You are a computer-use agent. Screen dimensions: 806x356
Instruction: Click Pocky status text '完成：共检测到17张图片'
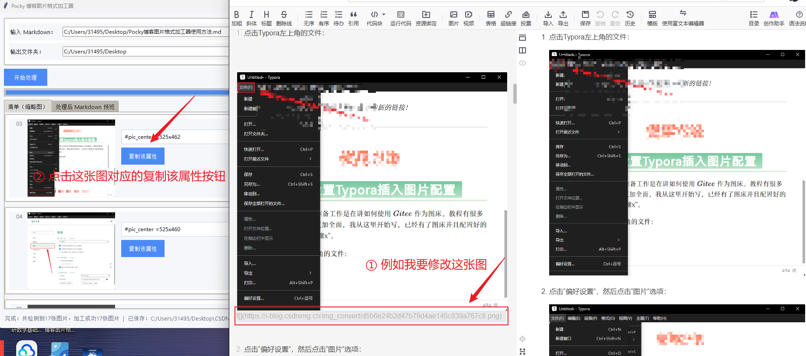click(x=62, y=318)
